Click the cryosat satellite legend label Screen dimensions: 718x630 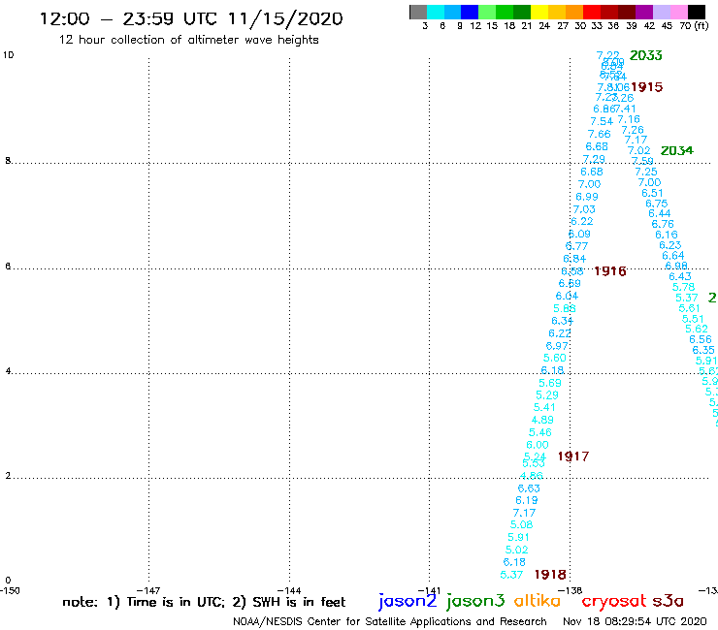click(x=613, y=601)
